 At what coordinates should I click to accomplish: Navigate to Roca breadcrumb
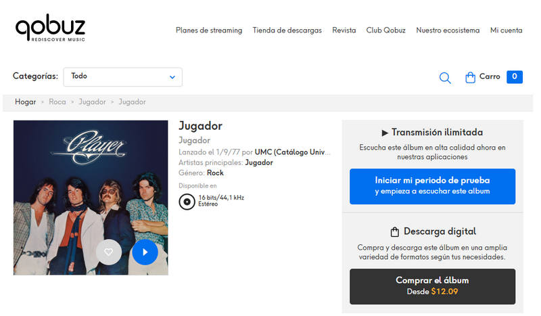point(57,102)
